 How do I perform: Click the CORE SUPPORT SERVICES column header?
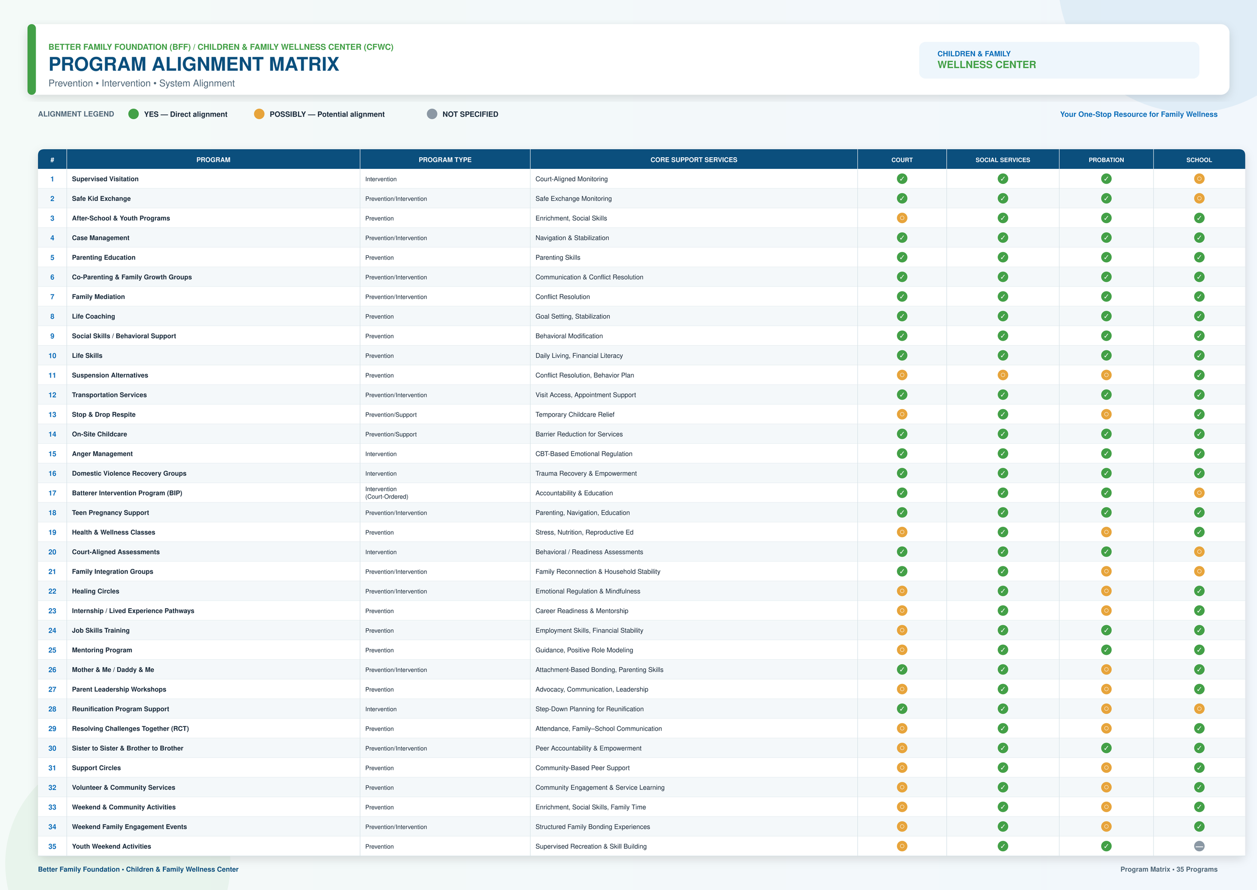[693, 159]
